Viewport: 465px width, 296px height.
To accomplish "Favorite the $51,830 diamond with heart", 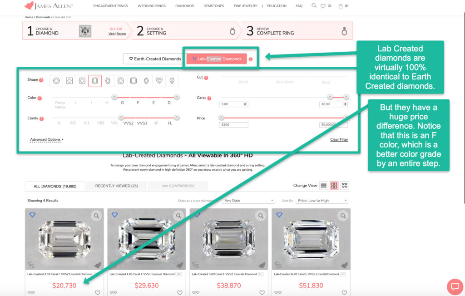I will point(344,292).
